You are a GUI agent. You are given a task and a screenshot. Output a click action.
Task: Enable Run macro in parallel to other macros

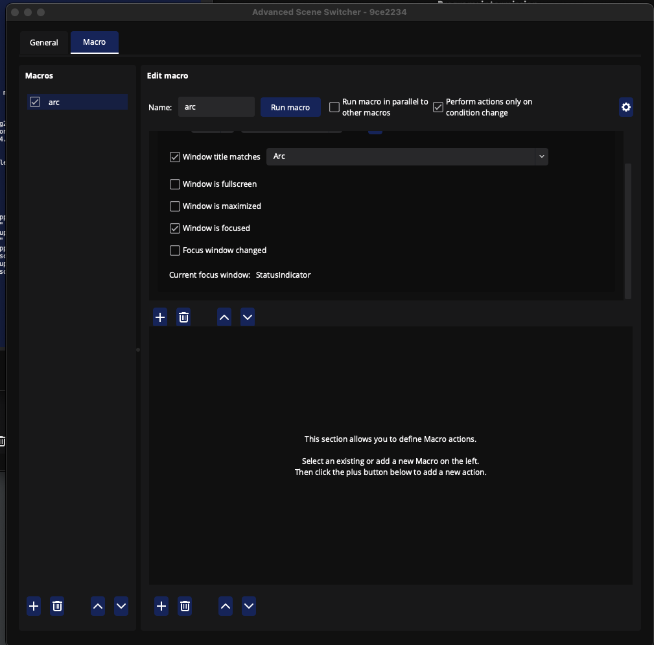334,106
